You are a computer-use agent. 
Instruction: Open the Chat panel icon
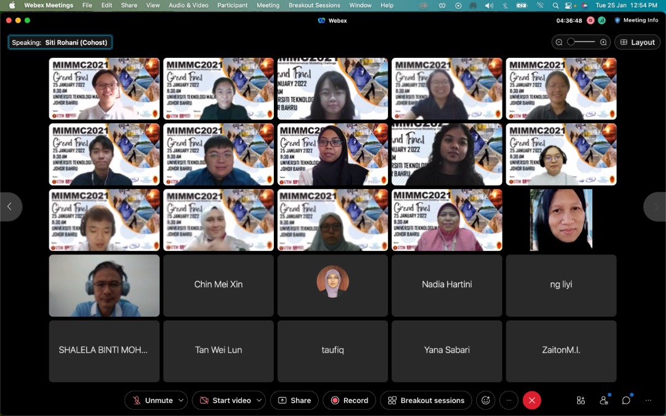pos(626,400)
